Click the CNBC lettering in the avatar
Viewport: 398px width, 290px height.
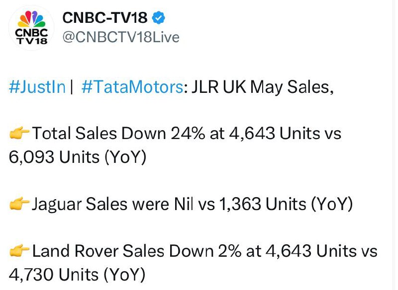31,33
